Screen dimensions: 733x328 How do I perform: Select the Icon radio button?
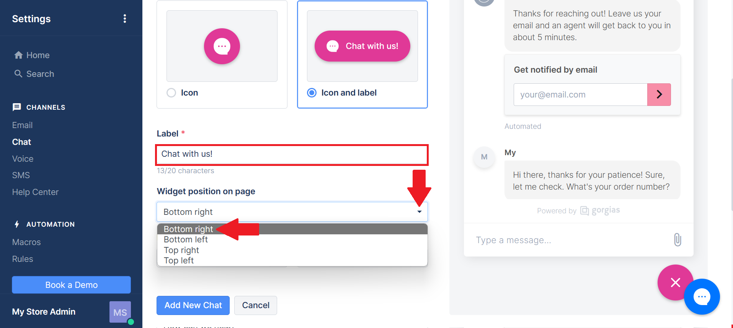[x=171, y=93]
